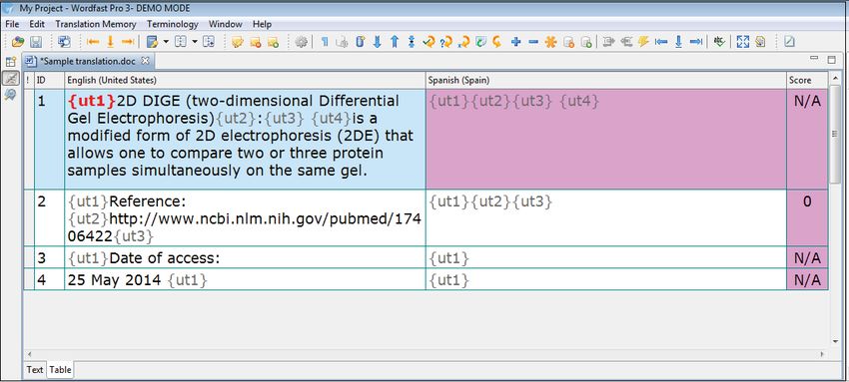Open the Translation Memory menu
The height and width of the screenshot is (382, 849).
point(95,24)
